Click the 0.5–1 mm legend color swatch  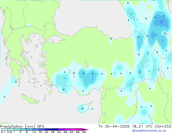[x=11, y=129]
